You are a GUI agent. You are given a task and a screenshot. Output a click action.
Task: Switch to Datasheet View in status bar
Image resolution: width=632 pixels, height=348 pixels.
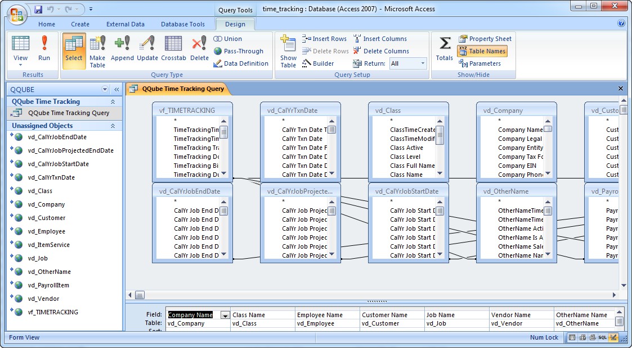pos(572,337)
